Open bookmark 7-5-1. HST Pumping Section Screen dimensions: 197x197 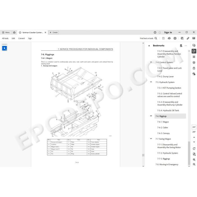coord(169,88)
